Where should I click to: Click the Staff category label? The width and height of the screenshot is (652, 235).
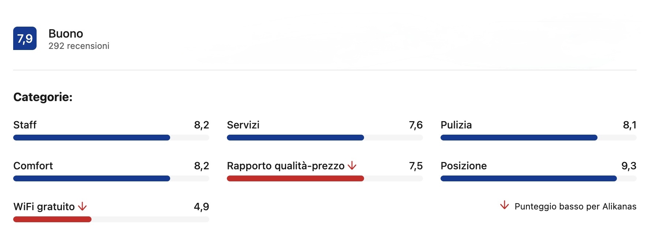coord(25,125)
